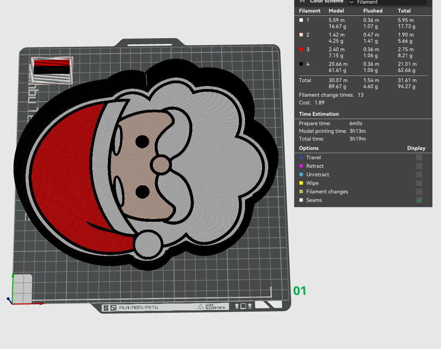Click the Wipe option label
This screenshot has width=441, height=349.
coord(312,183)
